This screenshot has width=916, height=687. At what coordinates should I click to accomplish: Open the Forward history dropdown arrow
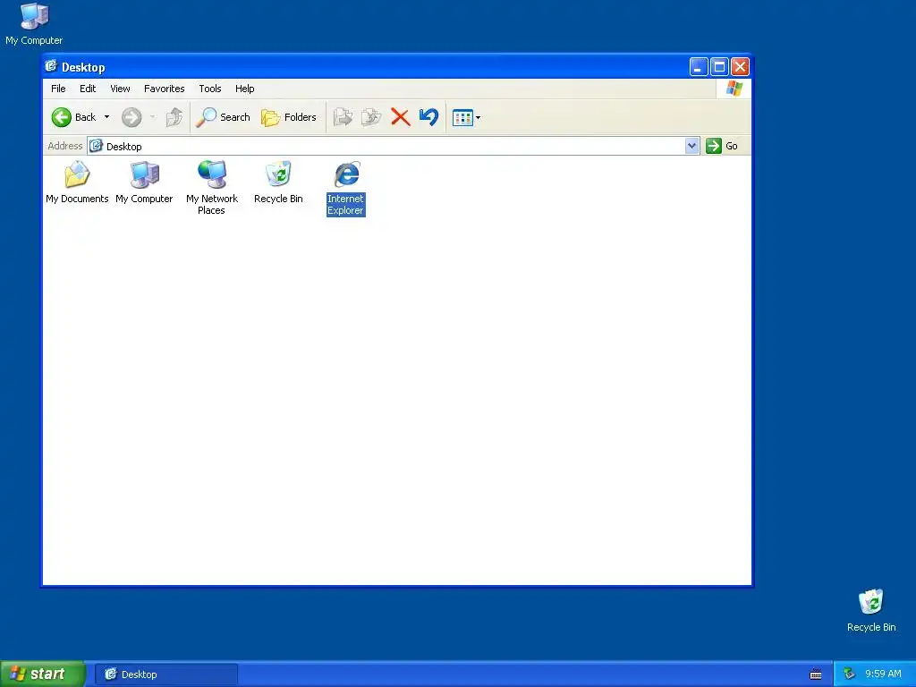tap(152, 117)
